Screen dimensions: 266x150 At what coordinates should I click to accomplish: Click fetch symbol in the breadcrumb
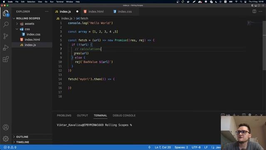pos(84,18)
